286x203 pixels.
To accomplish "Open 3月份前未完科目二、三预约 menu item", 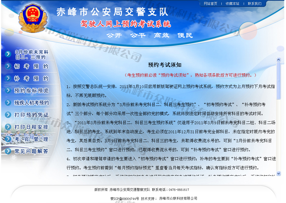I will point(32,54).
